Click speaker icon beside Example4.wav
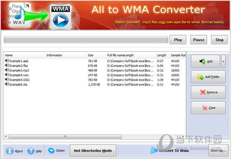This screenshot has height=159, width=231. coord(7,75)
